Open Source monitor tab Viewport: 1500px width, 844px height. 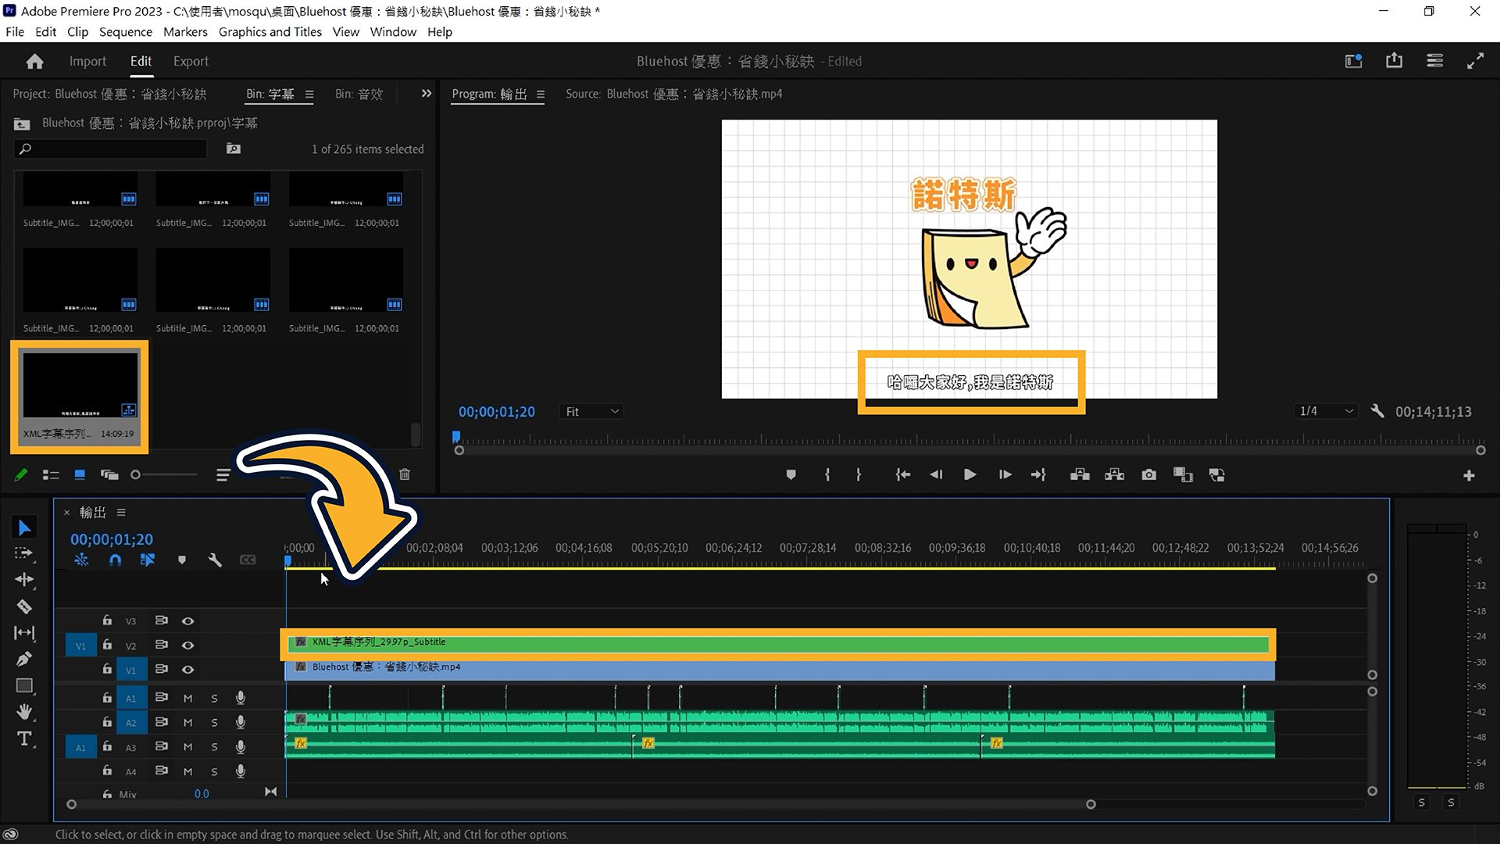[x=673, y=94]
